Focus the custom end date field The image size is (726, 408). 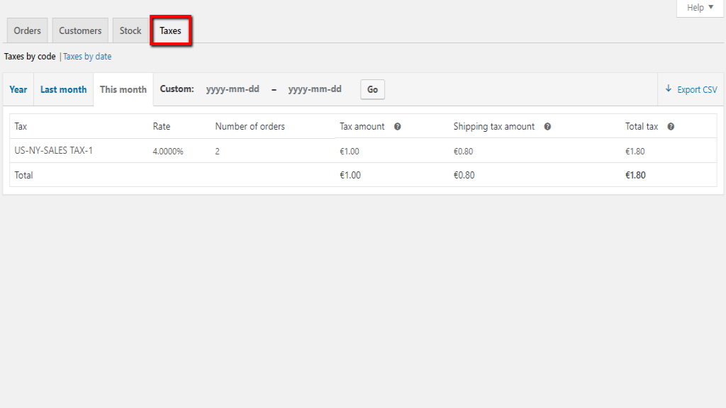[x=315, y=89]
